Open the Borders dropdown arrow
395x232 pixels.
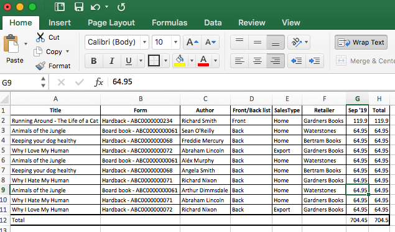165,61
